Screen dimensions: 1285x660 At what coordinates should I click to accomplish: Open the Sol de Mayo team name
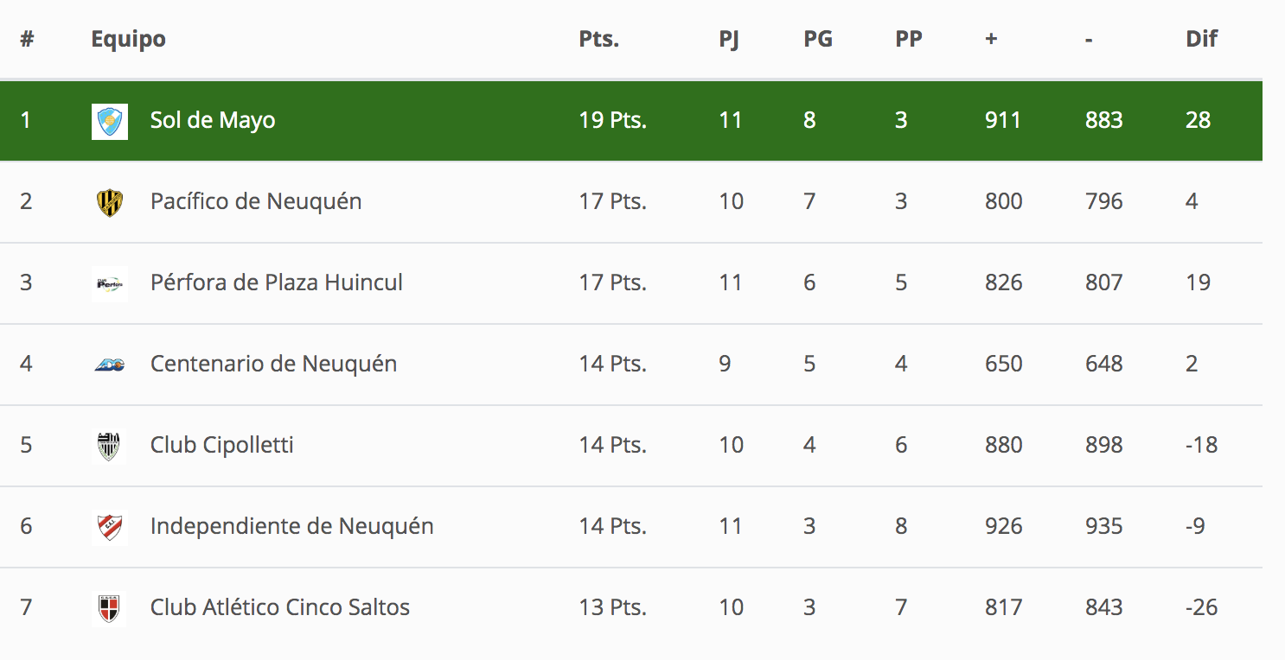[x=213, y=120]
